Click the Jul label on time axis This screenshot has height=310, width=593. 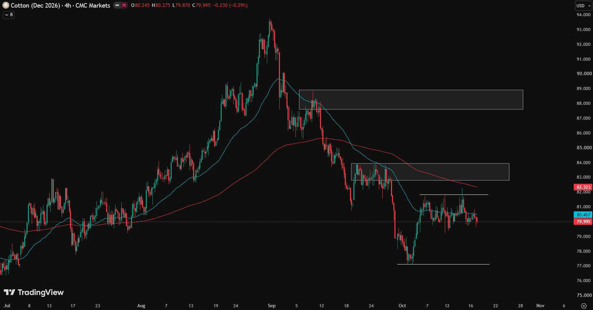click(7, 306)
